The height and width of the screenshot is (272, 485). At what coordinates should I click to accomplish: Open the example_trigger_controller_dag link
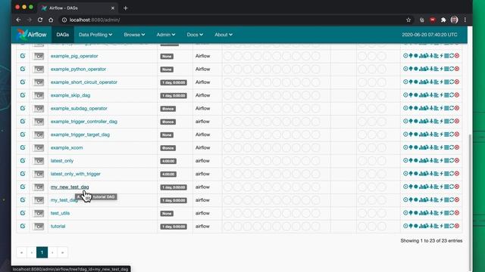tap(84, 122)
